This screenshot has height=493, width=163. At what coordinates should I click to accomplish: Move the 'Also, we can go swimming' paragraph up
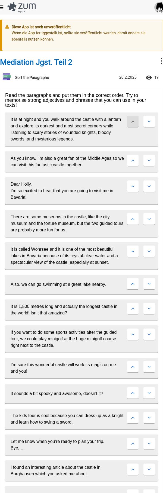pyautogui.click(x=133, y=284)
